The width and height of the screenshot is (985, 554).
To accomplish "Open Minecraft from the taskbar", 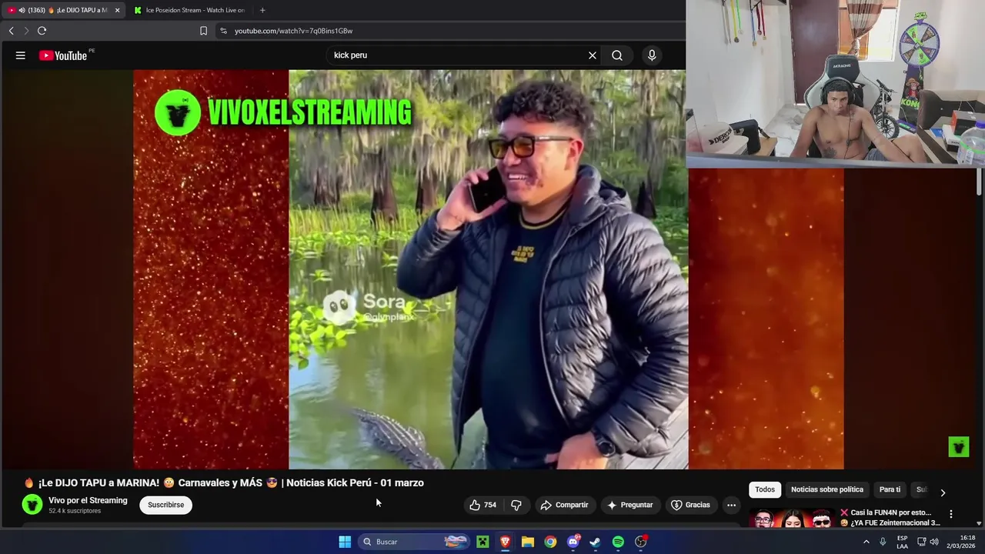I will coord(482,542).
